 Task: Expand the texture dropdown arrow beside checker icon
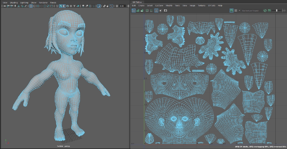[x=239, y=11]
